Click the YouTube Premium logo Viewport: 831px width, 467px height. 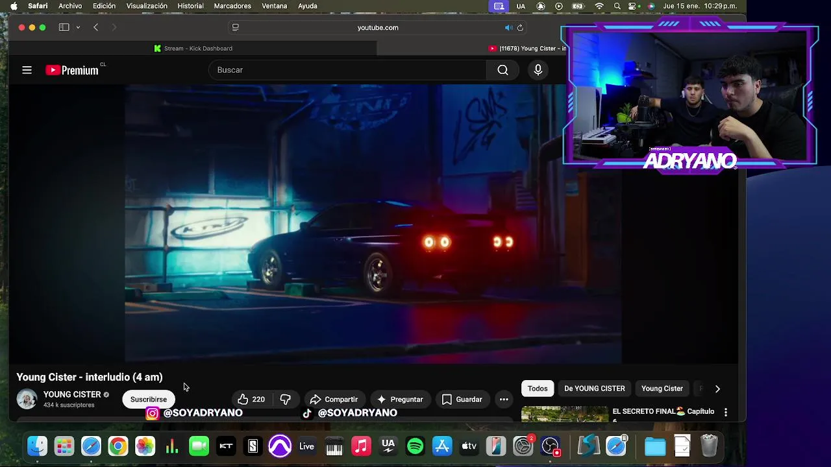72,70
